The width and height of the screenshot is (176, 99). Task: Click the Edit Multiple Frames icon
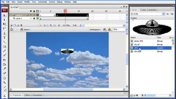[x=51, y=25]
